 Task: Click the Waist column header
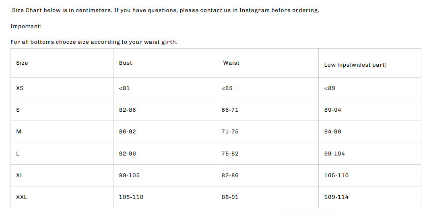tap(231, 63)
